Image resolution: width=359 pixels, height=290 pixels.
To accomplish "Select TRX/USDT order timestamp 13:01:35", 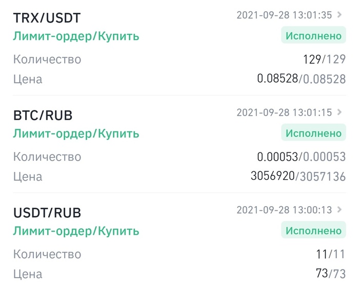I will [284, 15].
